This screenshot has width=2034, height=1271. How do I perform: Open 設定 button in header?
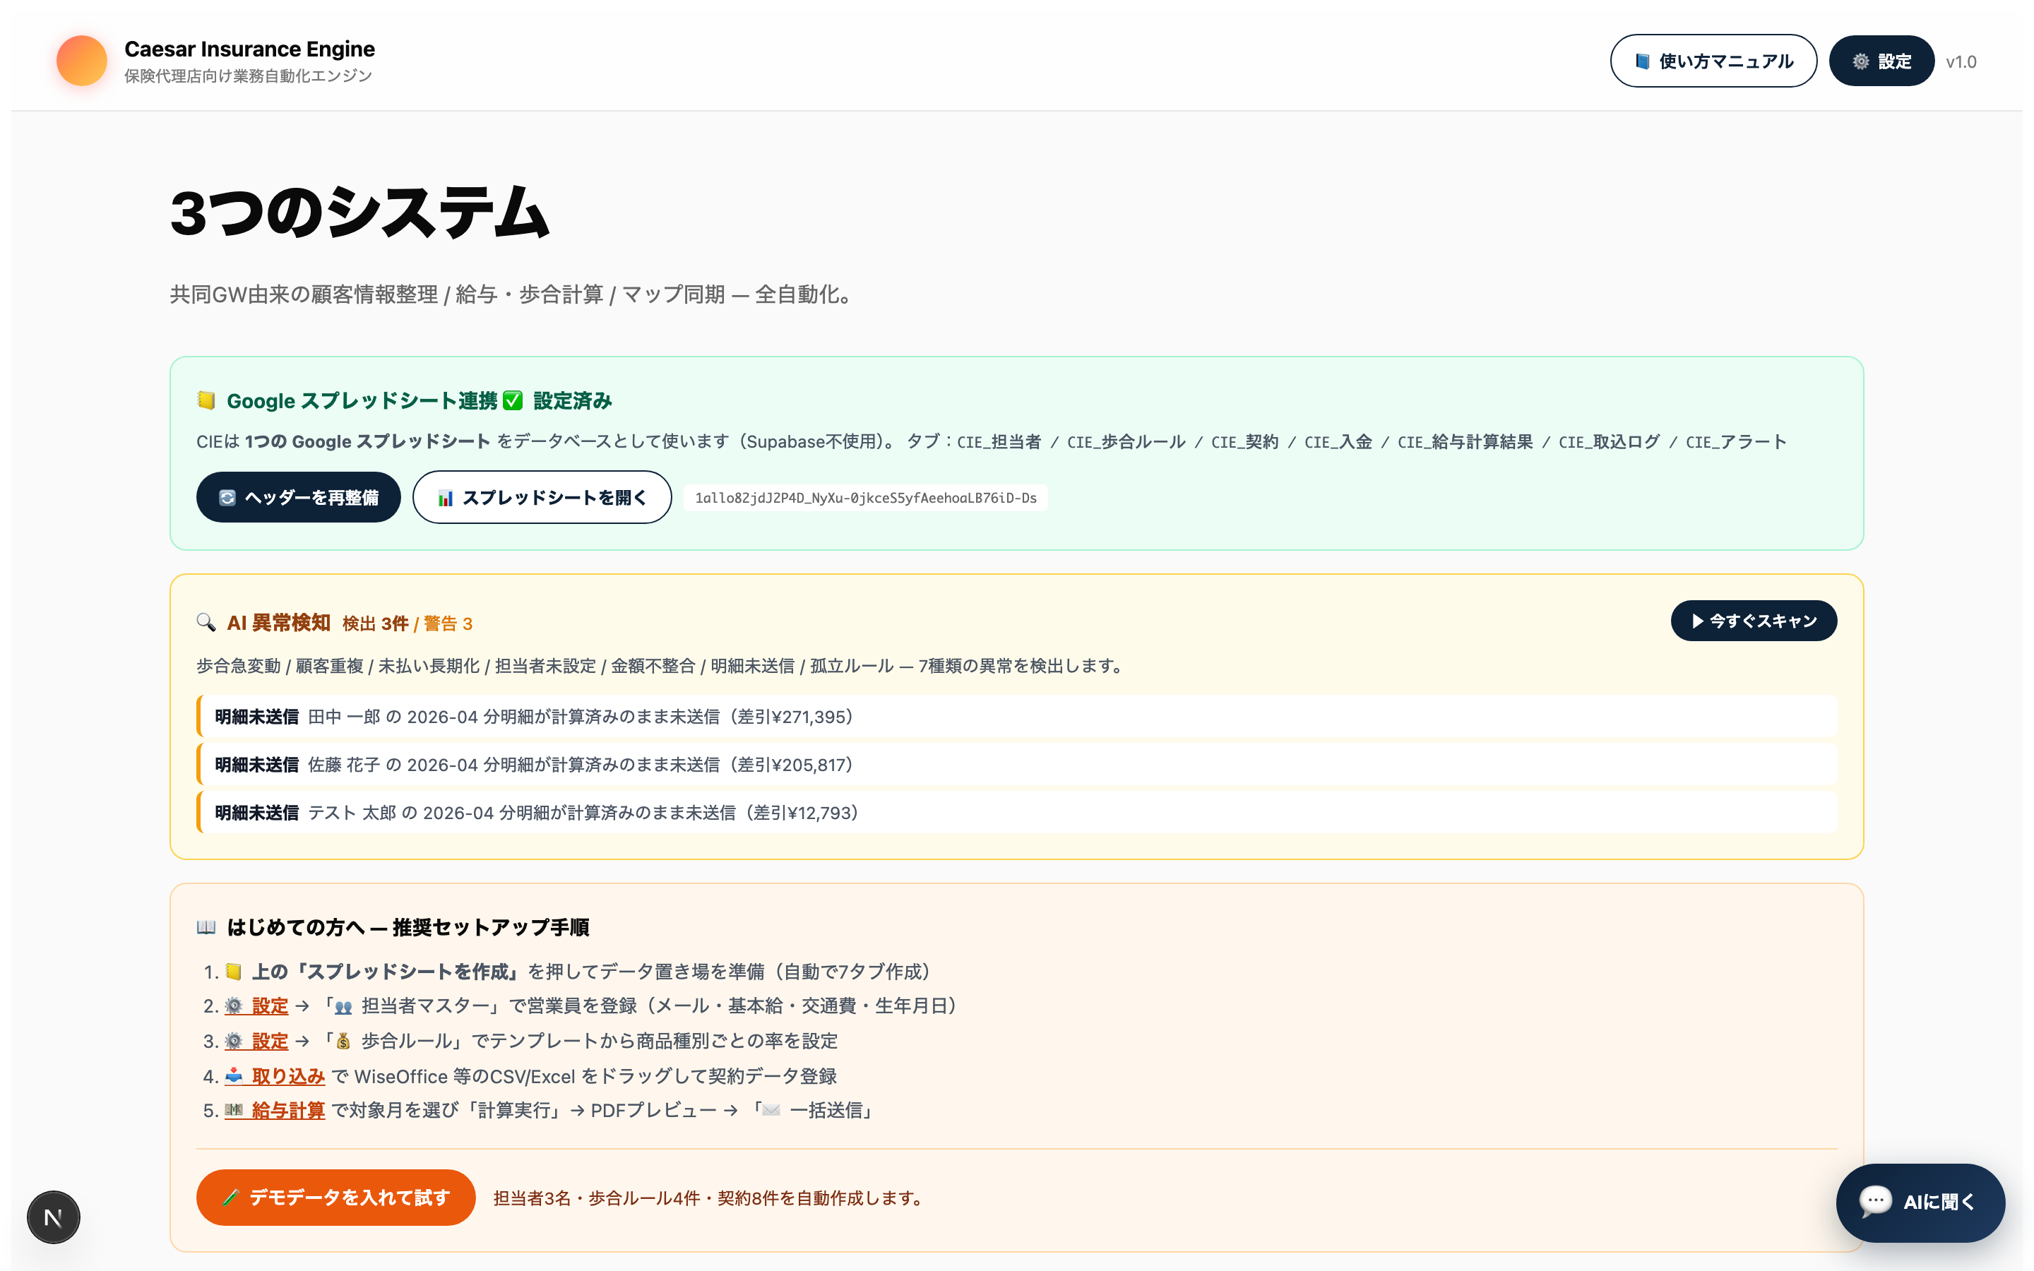pos(1881,61)
